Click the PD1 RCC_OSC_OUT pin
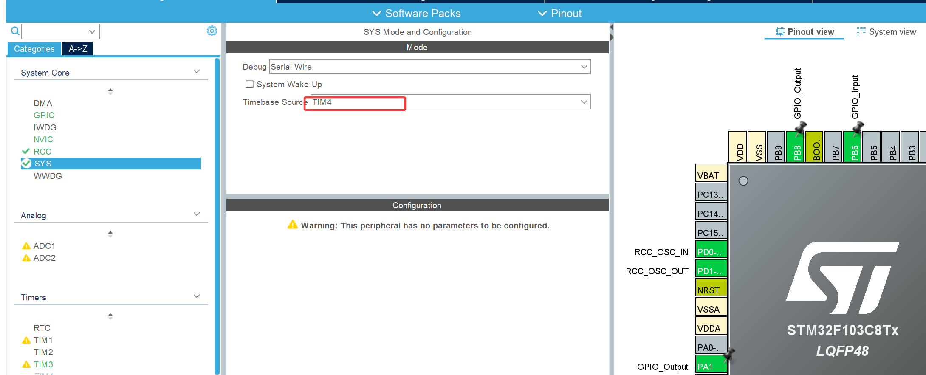Viewport: 926px width, 375px height. [x=711, y=268]
